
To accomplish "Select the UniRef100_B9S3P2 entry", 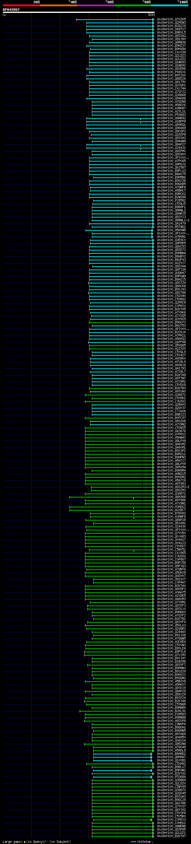I will (x=171, y=451).
